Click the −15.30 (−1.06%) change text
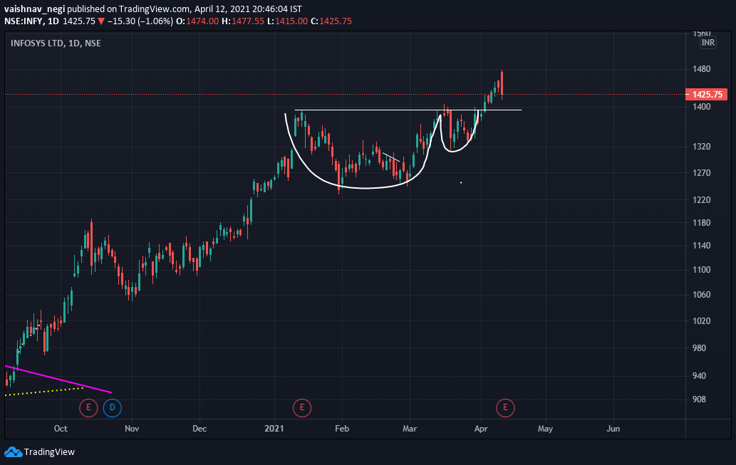This screenshot has width=736, height=465. (x=140, y=21)
